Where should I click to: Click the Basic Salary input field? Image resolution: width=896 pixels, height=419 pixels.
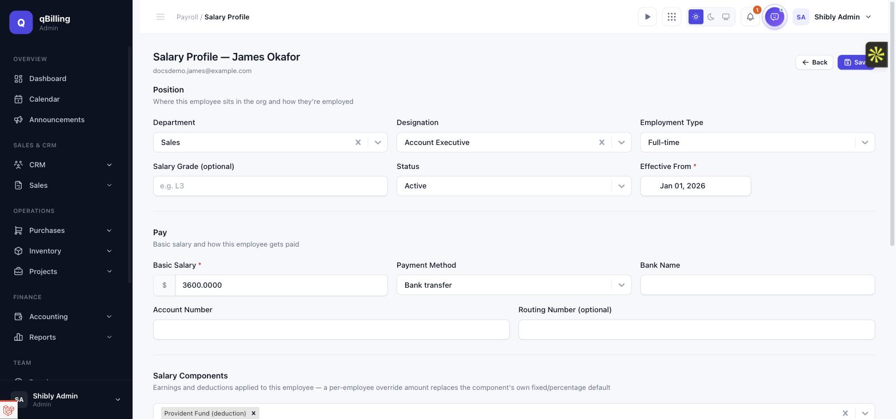click(281, 285)
